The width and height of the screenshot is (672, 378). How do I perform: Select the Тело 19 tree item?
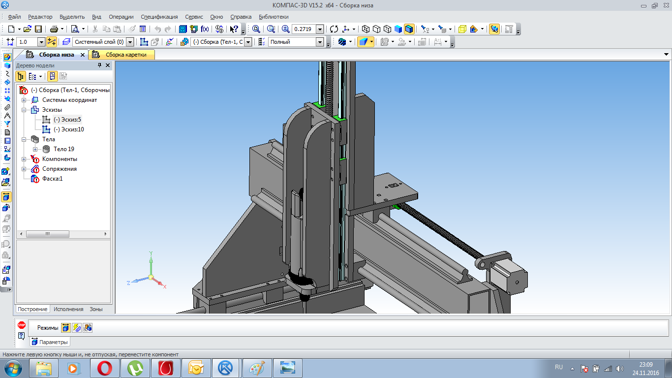click(64, 149)
